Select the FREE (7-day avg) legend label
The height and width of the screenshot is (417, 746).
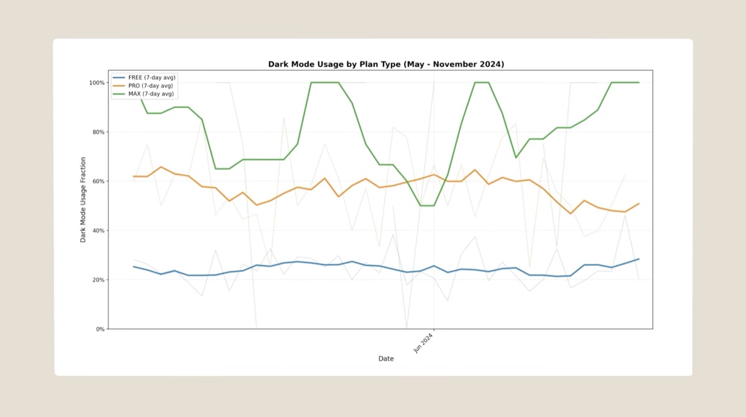[x=152, y=78]
